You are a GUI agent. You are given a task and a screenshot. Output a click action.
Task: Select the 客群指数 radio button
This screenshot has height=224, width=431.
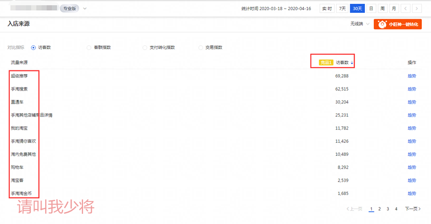tap(89, 47)
